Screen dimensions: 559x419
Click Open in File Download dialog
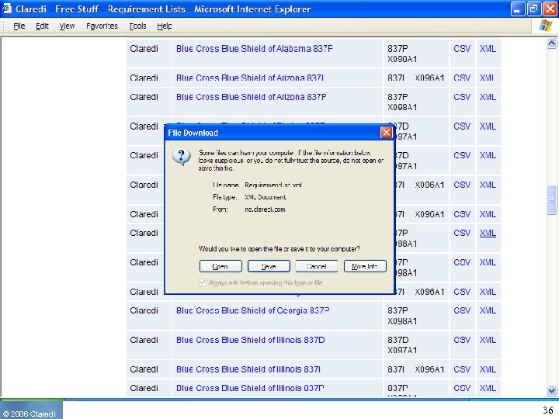(x=220, y=266)
